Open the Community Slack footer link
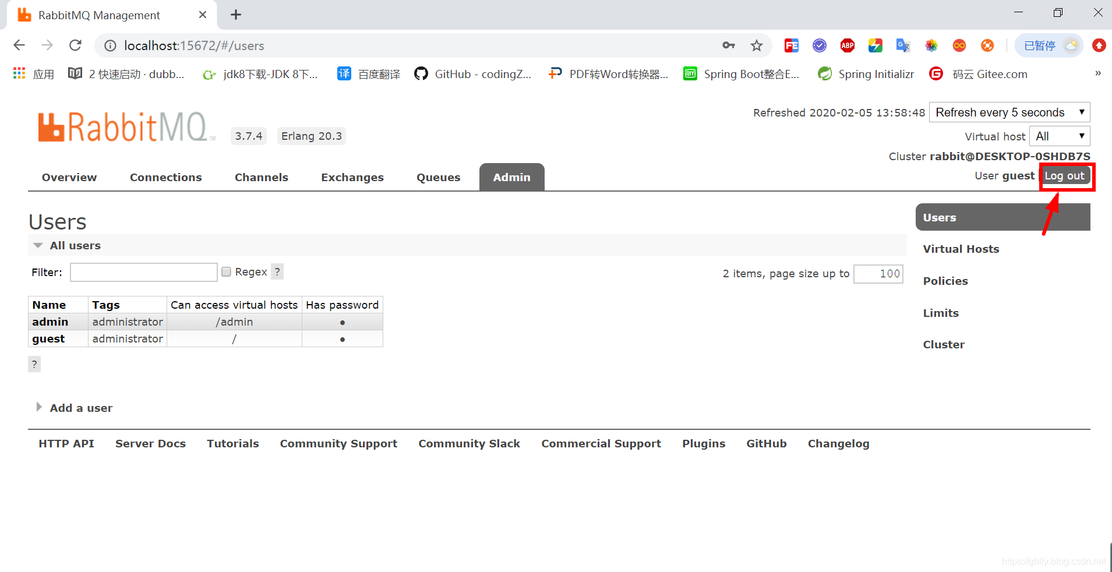This screenshot has height=572, width=1112. pyautogui.click(x=469, y=443)
